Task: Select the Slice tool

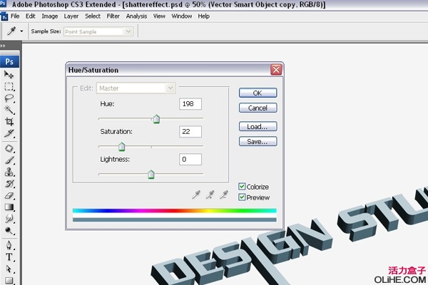Action: [x=9, y=133]
